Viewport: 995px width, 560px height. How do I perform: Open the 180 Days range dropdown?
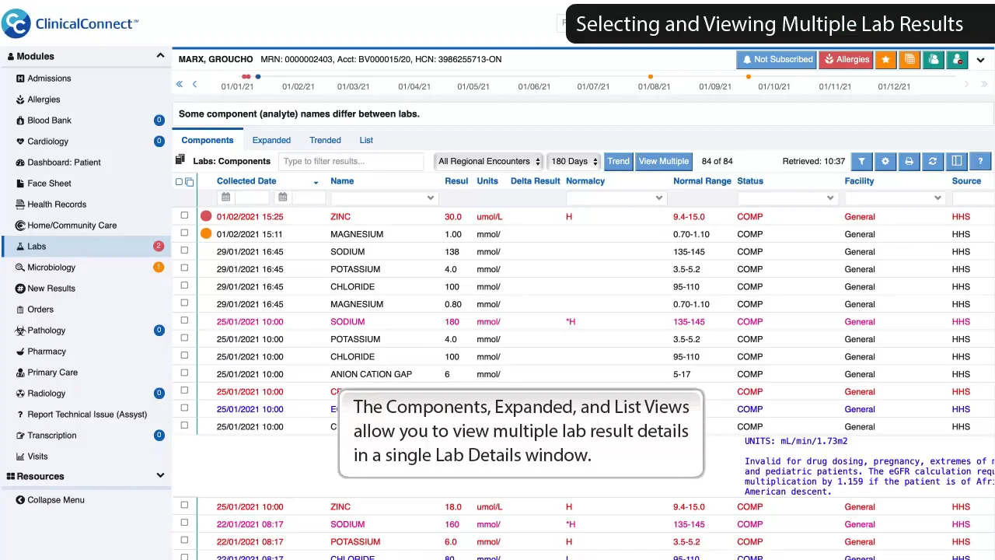[574, 161]
